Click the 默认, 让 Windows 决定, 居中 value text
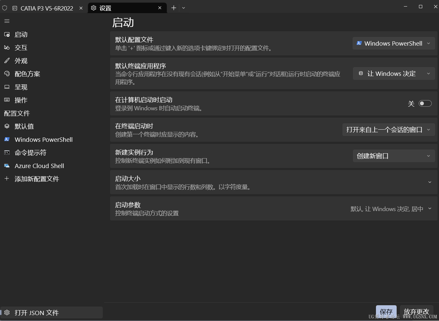 point(387,209)
